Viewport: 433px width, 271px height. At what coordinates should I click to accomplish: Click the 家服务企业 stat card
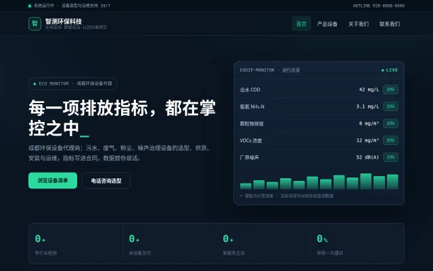point(263,244)
